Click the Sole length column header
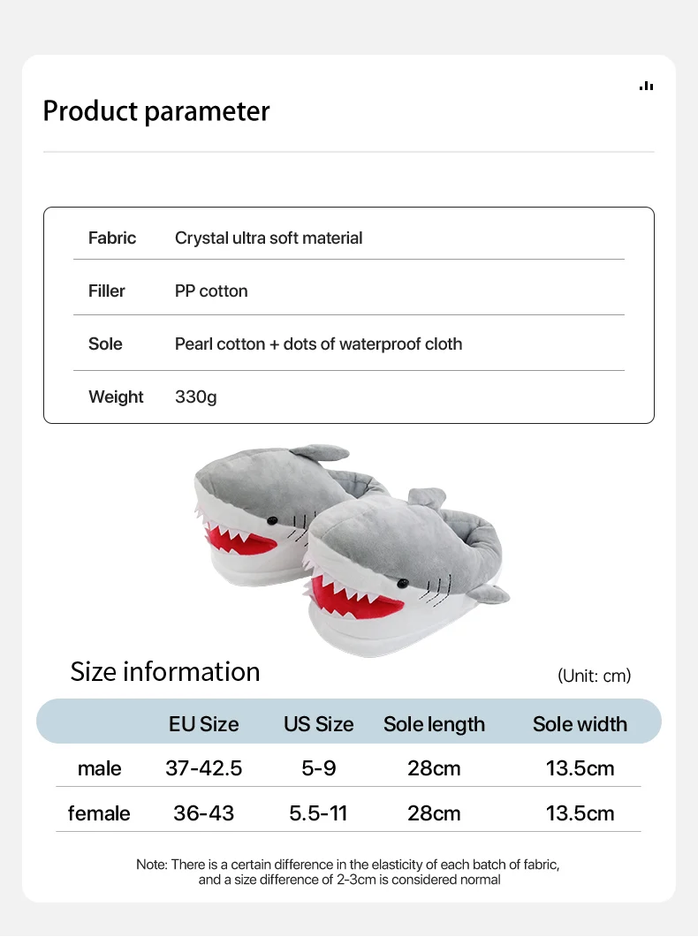 tap(434, 724)
